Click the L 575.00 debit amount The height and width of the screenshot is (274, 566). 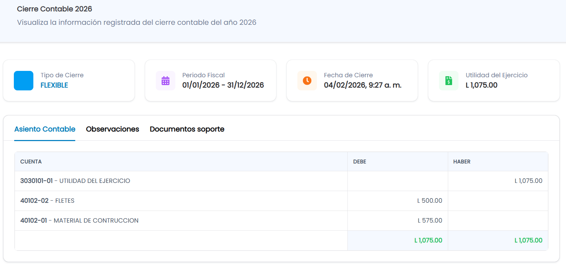[x=430, y=220]
